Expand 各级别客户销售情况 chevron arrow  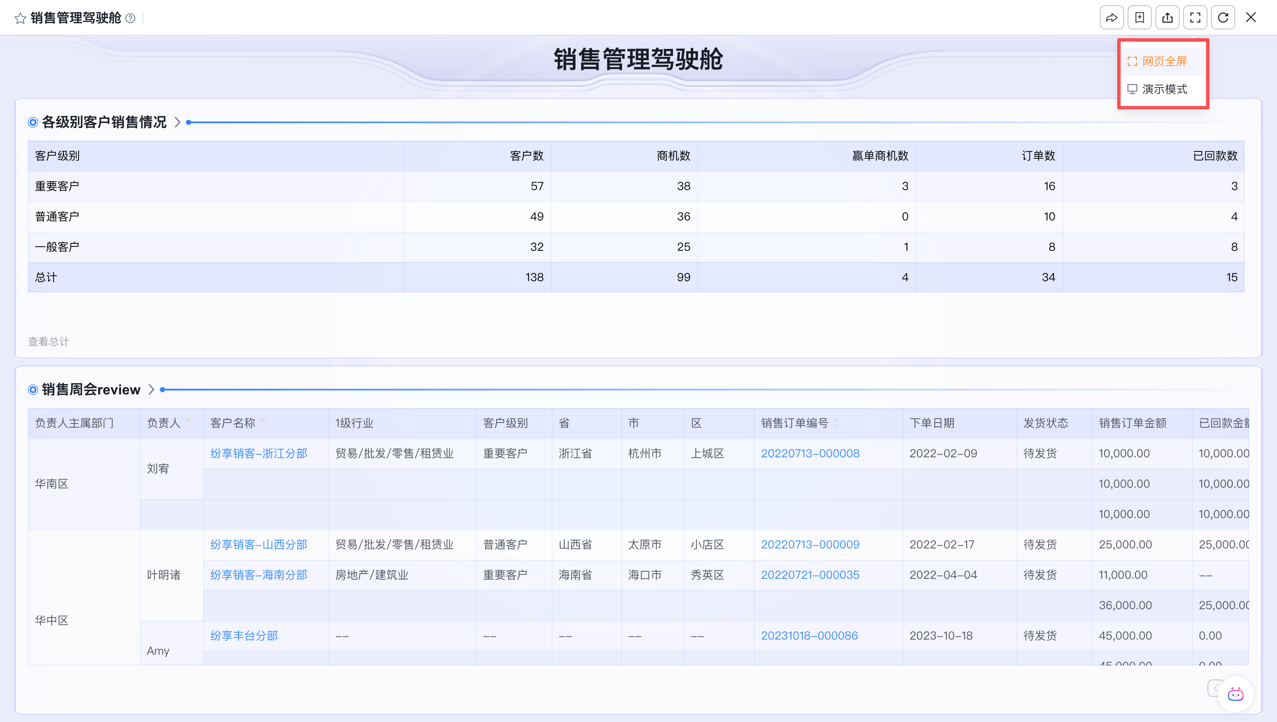point(177,122)
